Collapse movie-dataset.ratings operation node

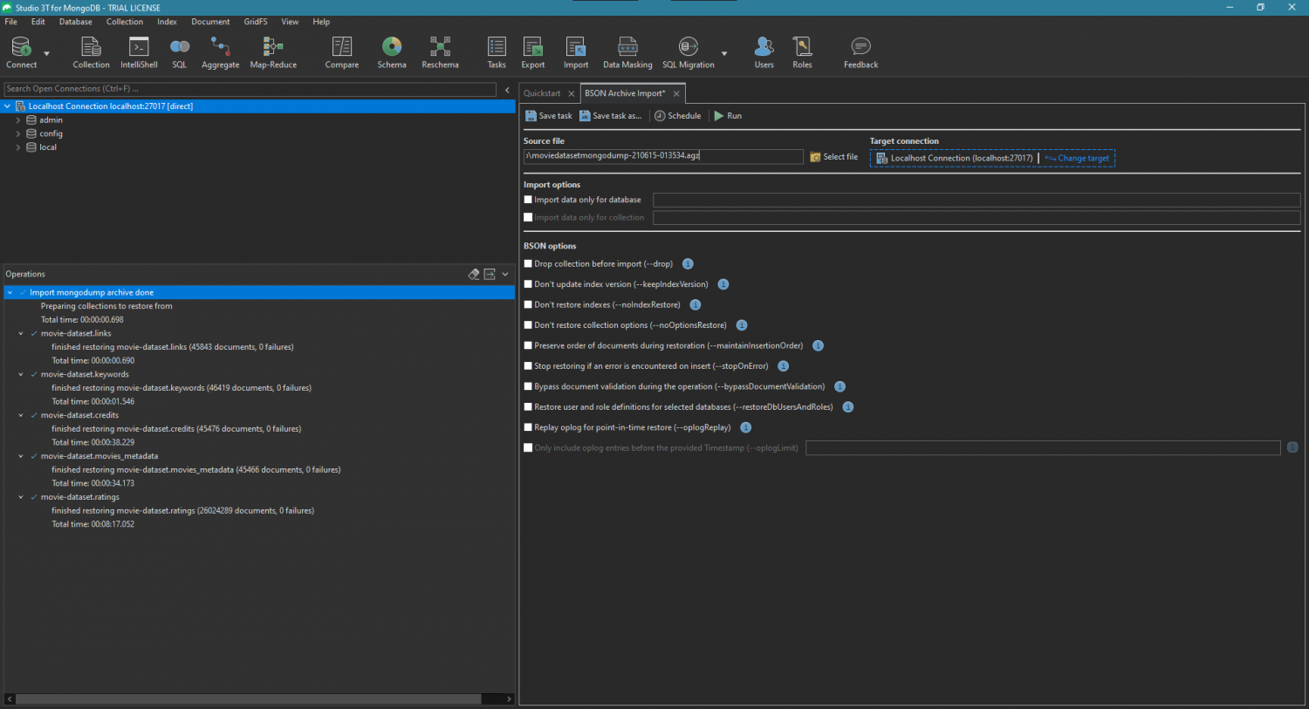tap(21, 497)
